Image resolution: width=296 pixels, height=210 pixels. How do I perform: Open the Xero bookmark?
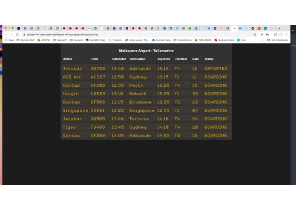point(241,40)
